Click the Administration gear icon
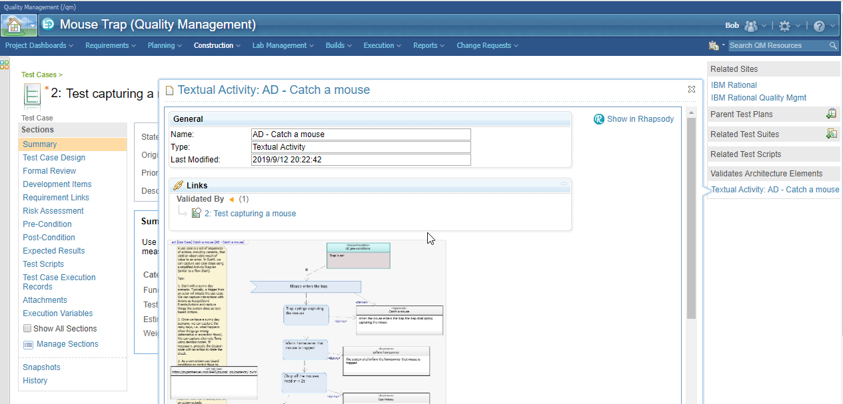Screen dimensions: 843x404 tap(785, 25)
